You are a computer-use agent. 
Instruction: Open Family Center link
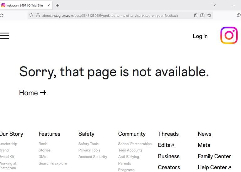click(214, 156)
